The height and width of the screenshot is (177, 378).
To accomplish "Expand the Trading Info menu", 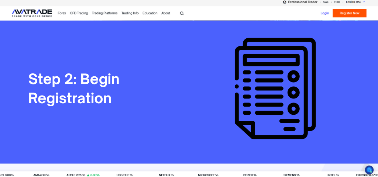I will click(130, 13).
